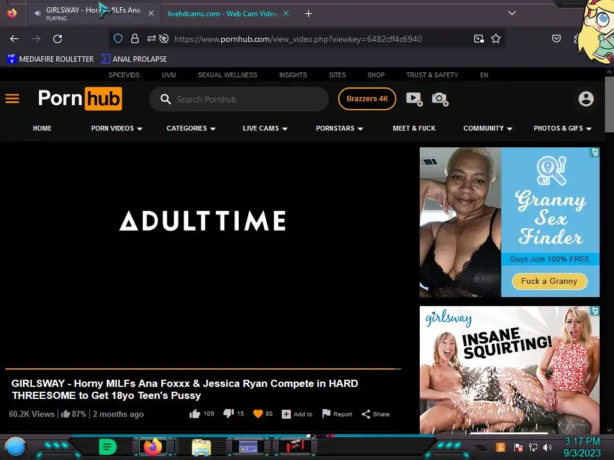Click the Firefox taskbar icon
The image size is (614, 460).
(x=153, y=447)
